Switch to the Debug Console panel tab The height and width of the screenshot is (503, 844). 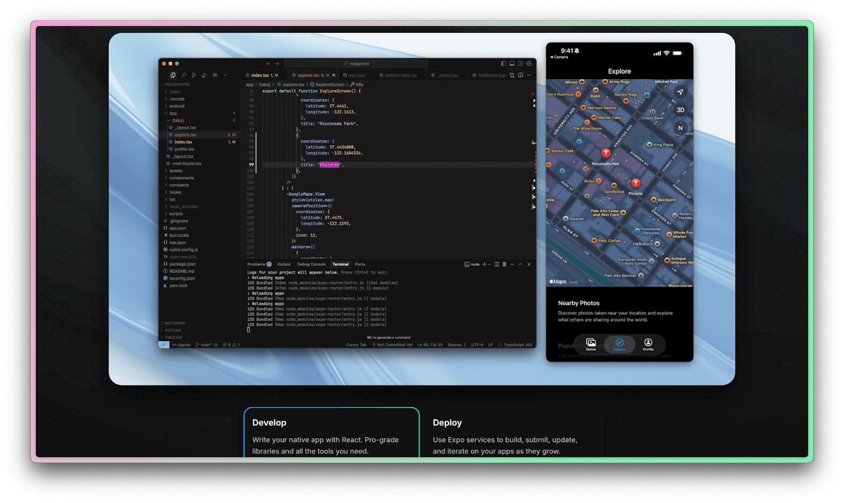(x=311, y=264)
